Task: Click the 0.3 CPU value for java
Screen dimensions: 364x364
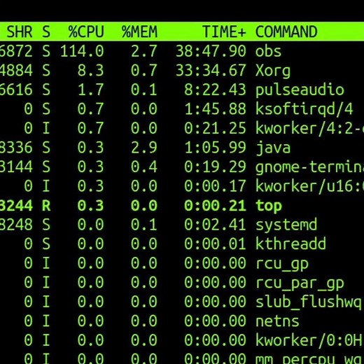Action: (90, 148)
